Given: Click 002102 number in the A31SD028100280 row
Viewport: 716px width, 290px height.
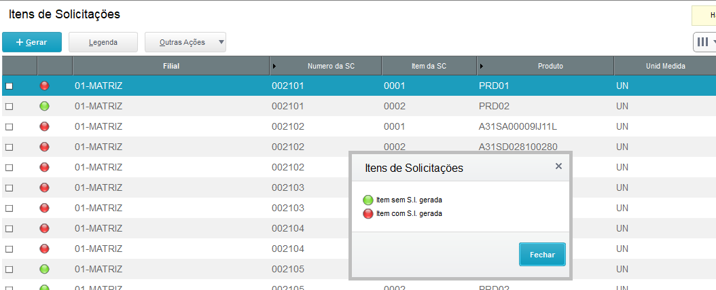Looking at the screenshot, I should tap(287, 147).
